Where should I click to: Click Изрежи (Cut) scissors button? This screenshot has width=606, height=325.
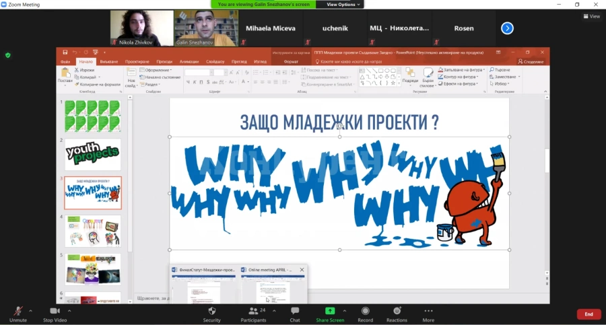point(84,70)
